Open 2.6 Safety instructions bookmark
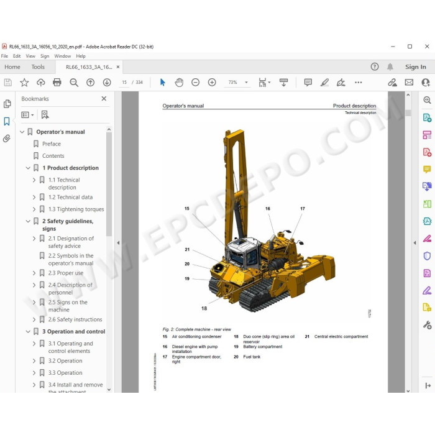 click(75, 319)
